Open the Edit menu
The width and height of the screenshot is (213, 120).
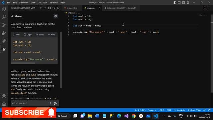15,3
